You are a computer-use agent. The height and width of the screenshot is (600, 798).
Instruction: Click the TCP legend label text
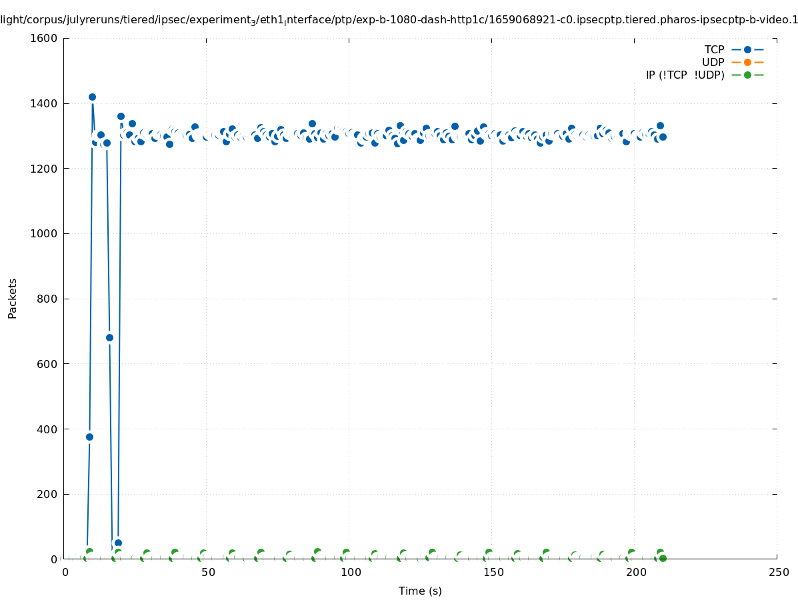pos(714,49)
